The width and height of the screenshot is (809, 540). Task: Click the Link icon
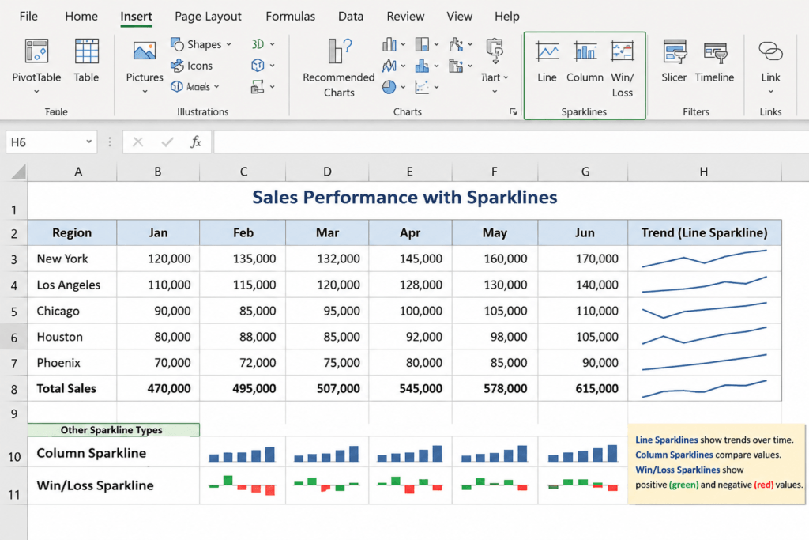point(770,51)
